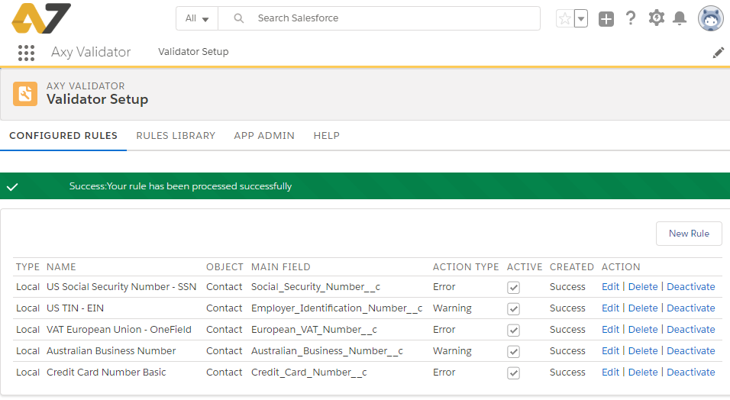This screenshot has height=400, width=730.
Task: Open the Validator Setup navigation tab
Action: pos(193,52)
